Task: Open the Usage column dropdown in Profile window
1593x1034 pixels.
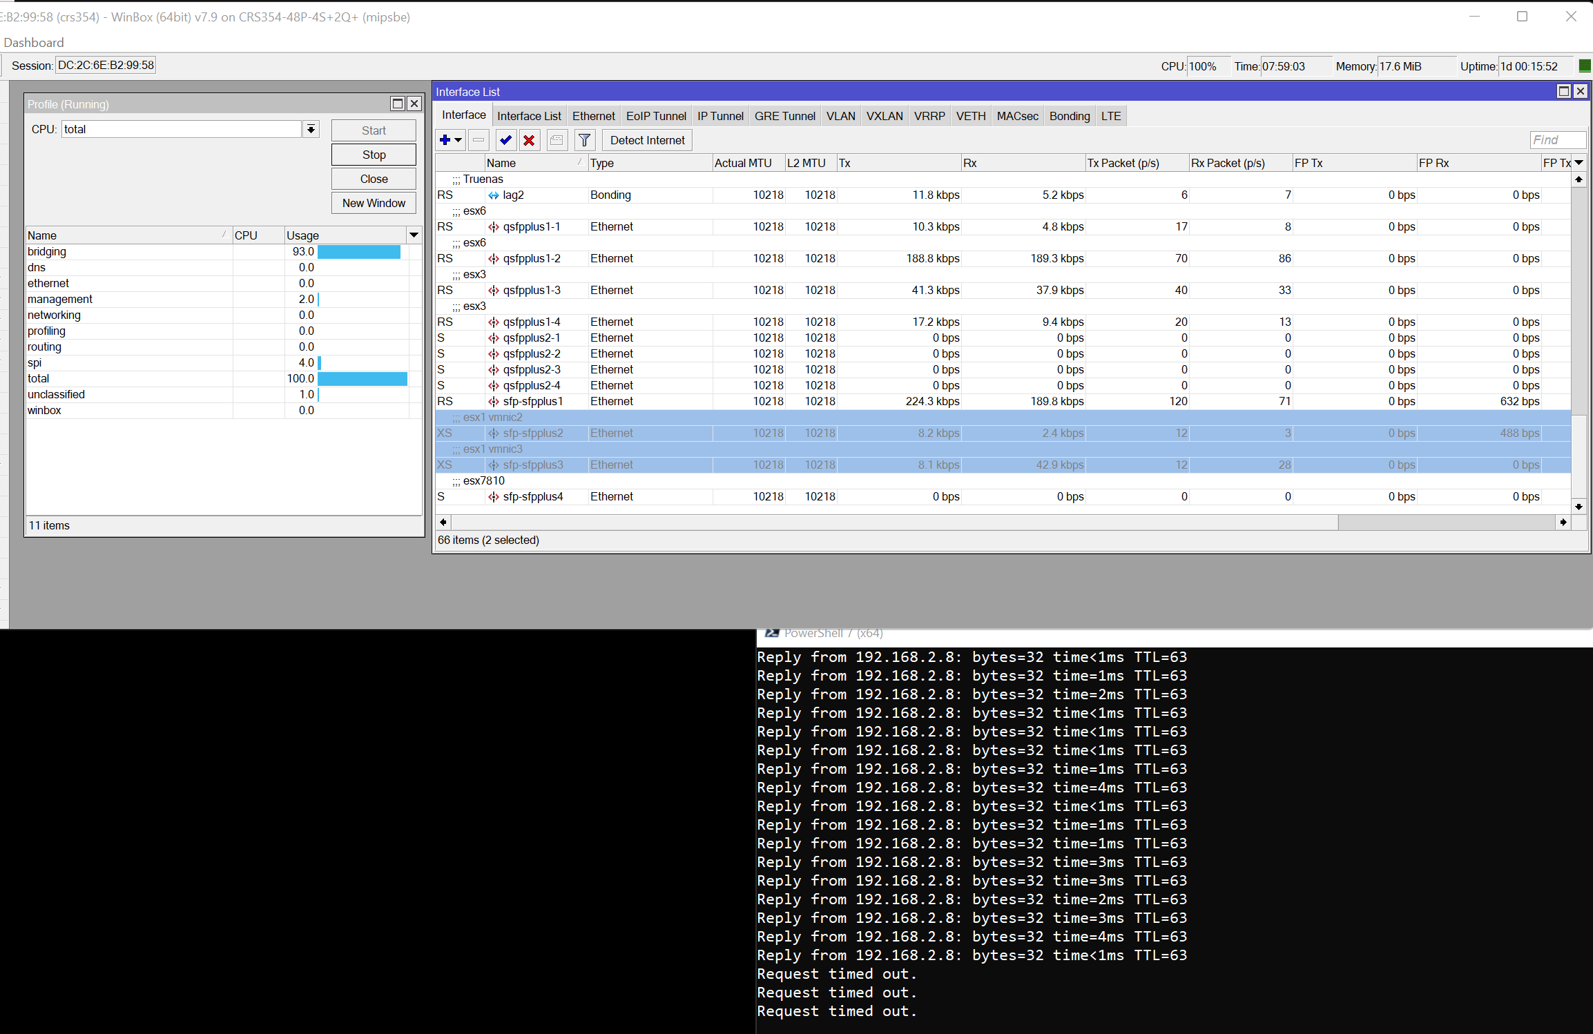Action: pyautogui.click(x=414, y=235)
